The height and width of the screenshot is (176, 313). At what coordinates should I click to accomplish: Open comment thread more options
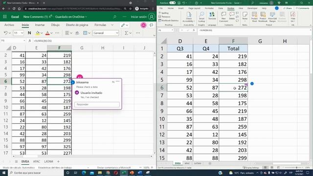pyautogui.click(x=117, y=82)
